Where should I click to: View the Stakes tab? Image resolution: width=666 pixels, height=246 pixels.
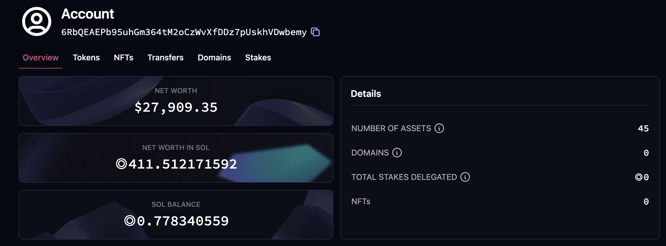[x=258, y=57]
